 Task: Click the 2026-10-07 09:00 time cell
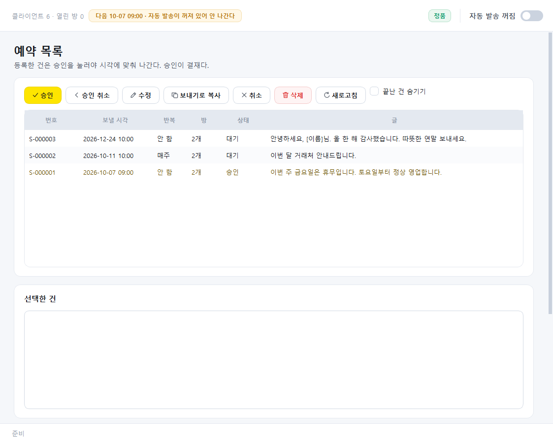tap(108, 172)
